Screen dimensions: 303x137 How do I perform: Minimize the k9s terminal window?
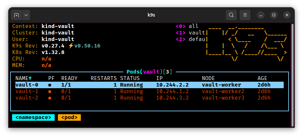click(261, 15)
